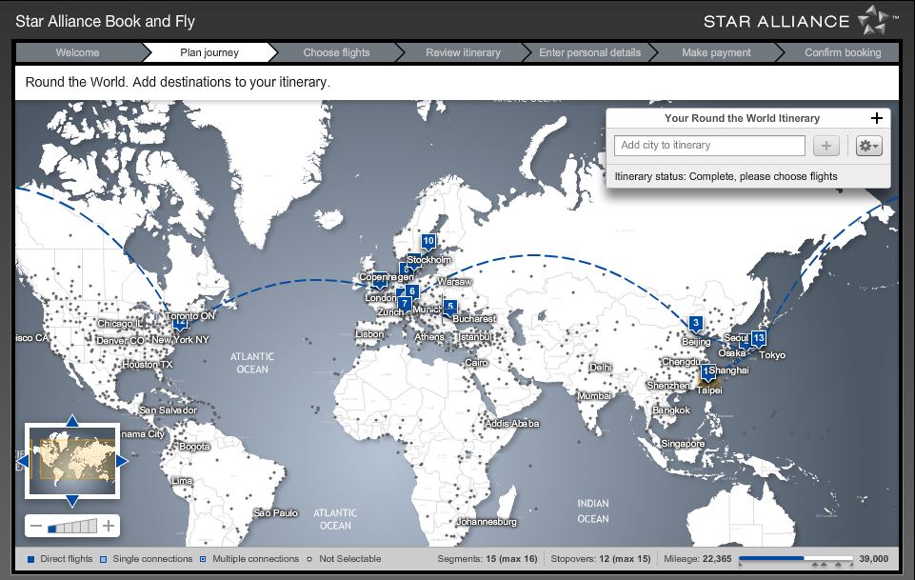Choose Chicago IL on the map
This screenshot has height=580, width=915.
pyautogui.click(x=120, y=324)
